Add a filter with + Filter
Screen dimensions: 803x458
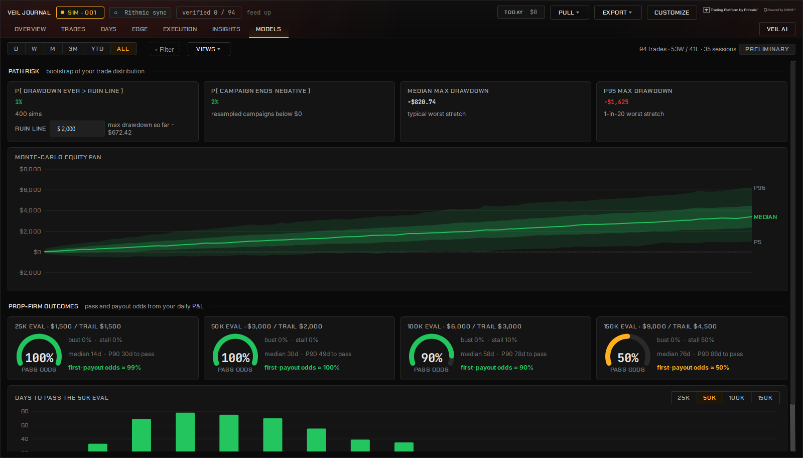(164, 49)
